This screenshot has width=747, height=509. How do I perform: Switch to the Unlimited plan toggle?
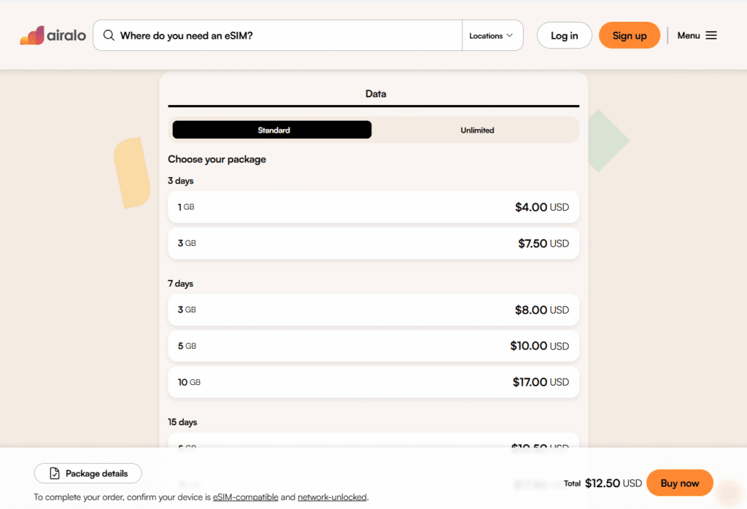coord(477,129)
